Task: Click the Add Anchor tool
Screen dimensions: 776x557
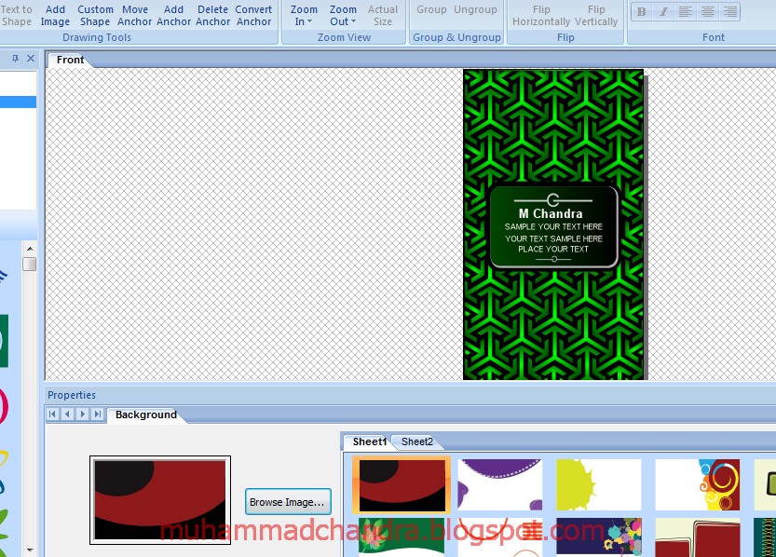Action: point(173,15)
